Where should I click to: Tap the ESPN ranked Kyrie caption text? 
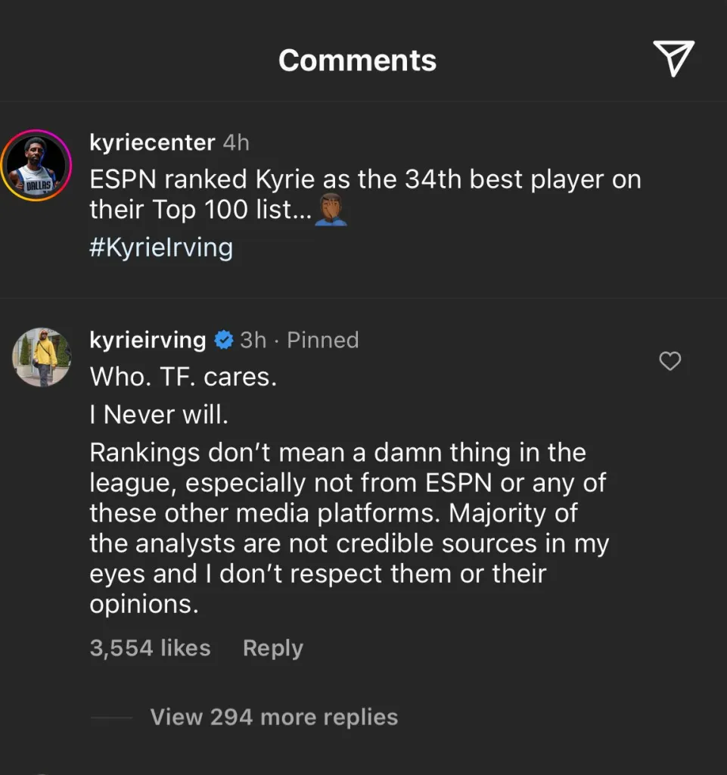365,180
